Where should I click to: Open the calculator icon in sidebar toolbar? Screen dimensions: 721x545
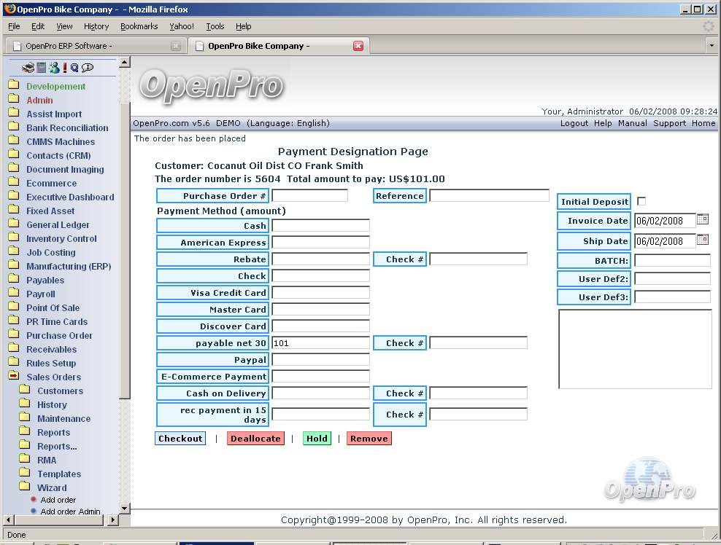point(42,68)
